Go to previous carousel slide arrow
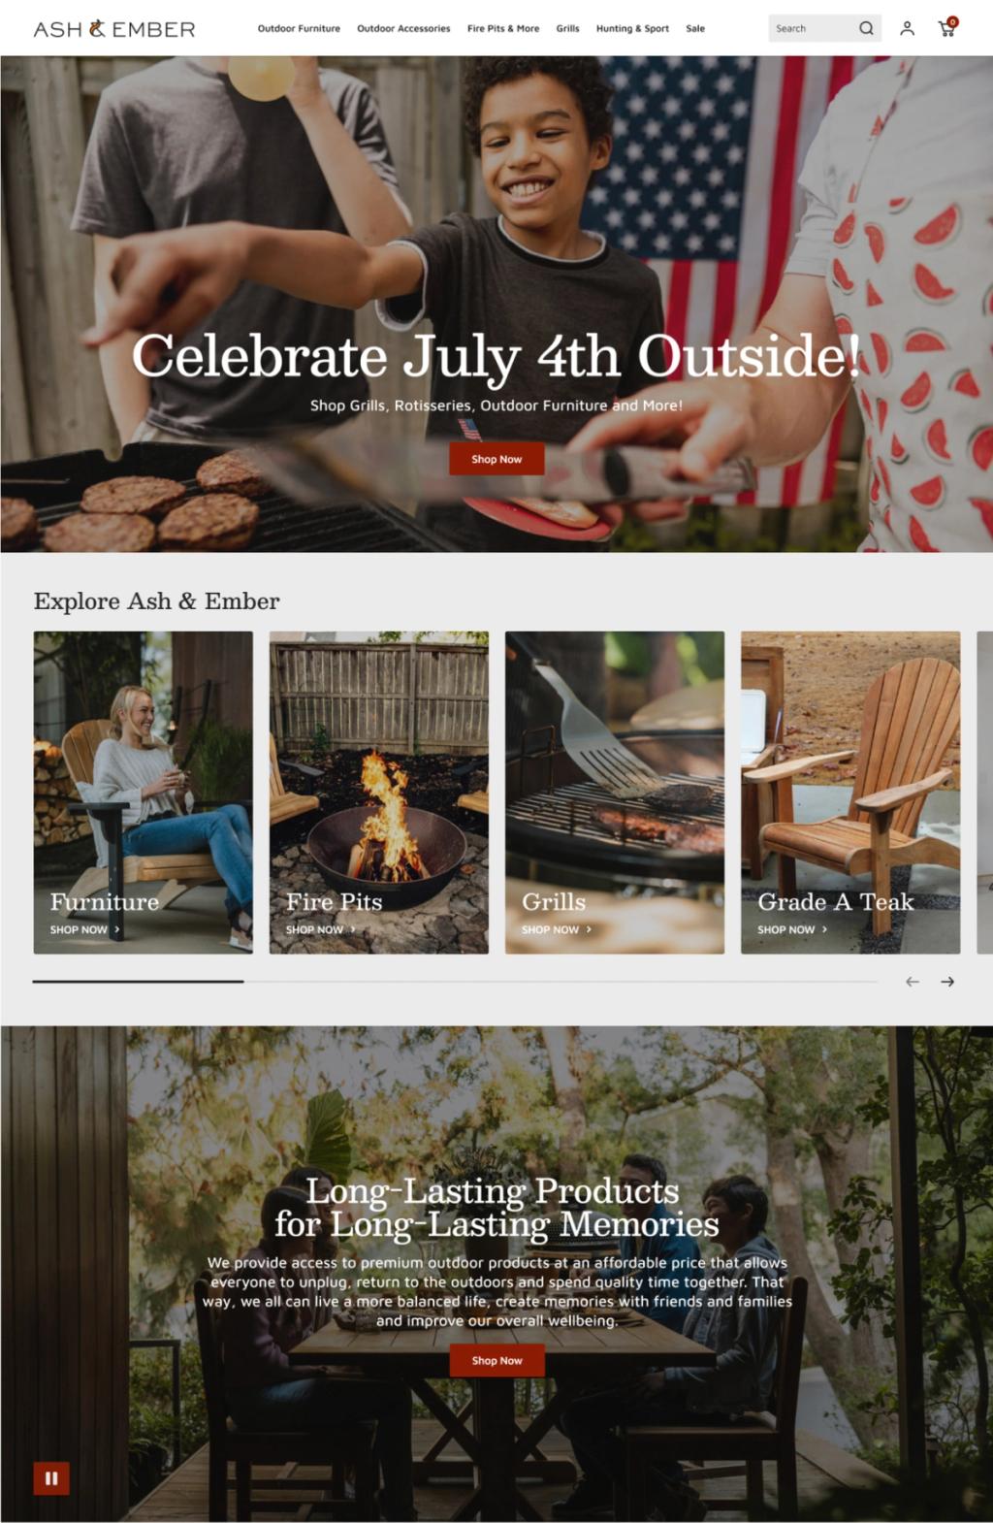993x1523 pixels. pos(913,982)
